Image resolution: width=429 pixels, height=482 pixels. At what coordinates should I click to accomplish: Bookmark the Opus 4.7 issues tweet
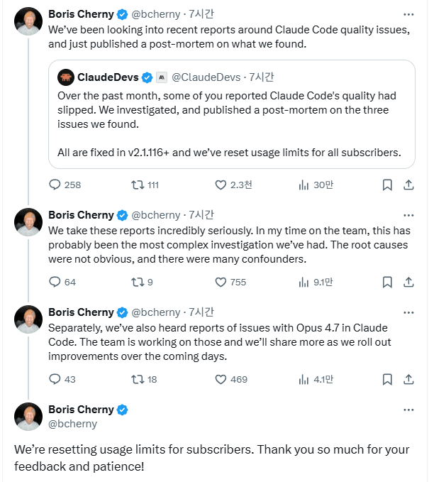point(387,379)
